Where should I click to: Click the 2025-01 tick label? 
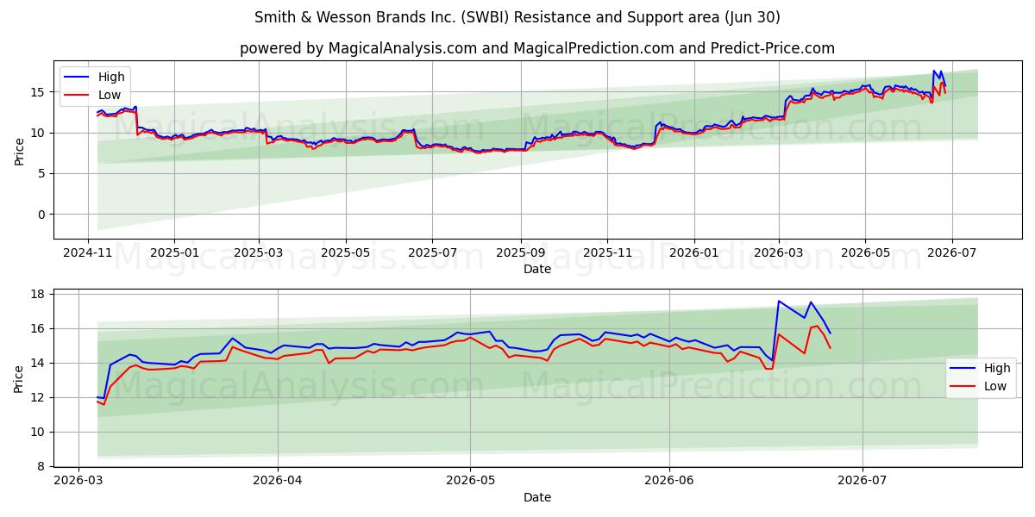point(174,252)
